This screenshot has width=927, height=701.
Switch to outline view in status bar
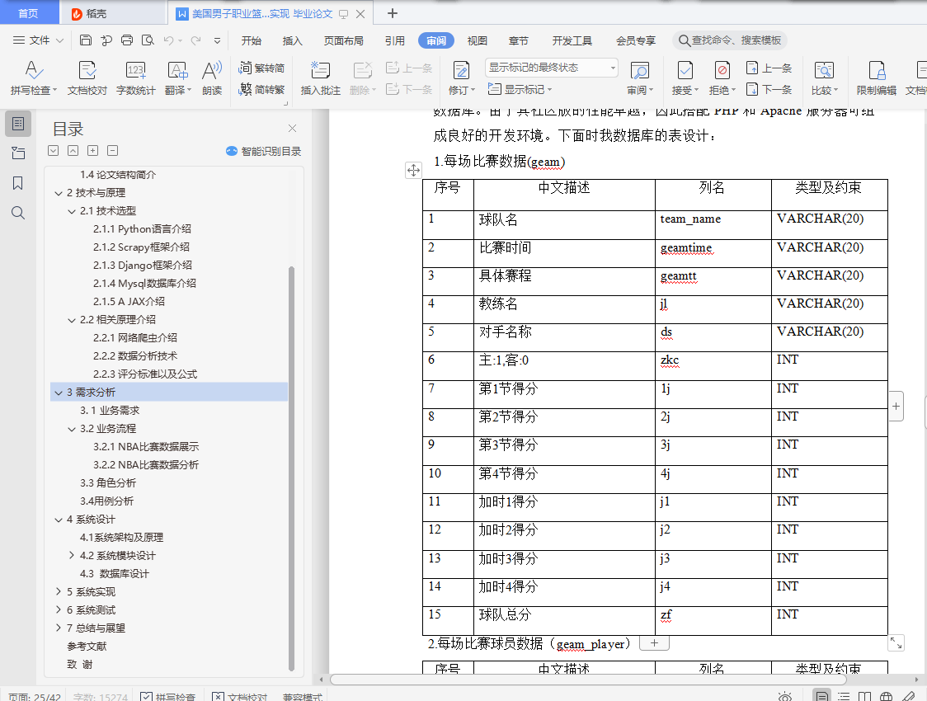point(844,696)
